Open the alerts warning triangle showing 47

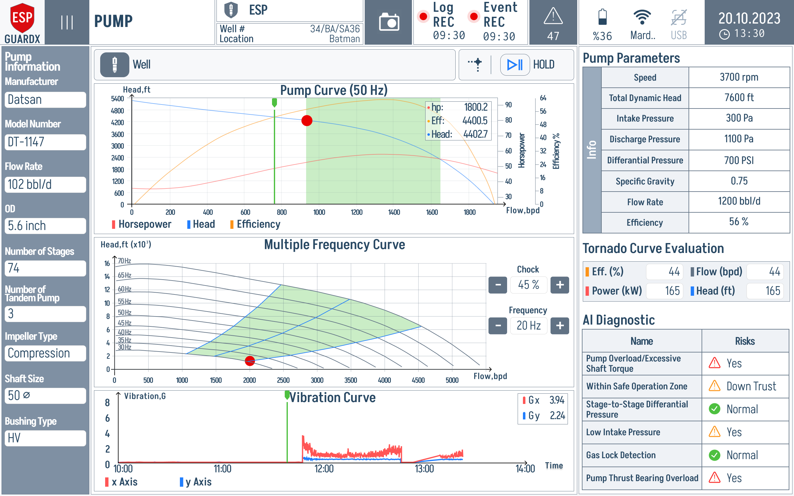pyautogui.click(x=553, y=16)
